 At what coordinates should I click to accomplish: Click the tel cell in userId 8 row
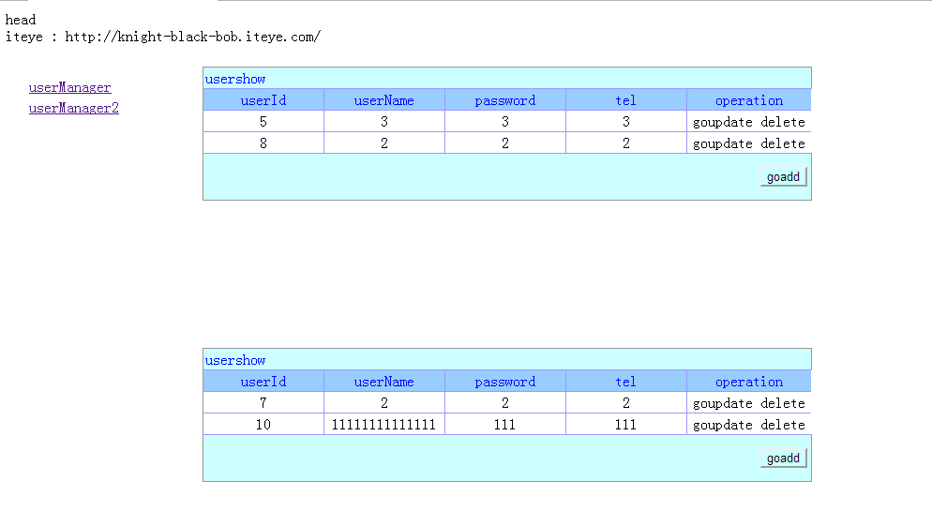coord(626,143)
